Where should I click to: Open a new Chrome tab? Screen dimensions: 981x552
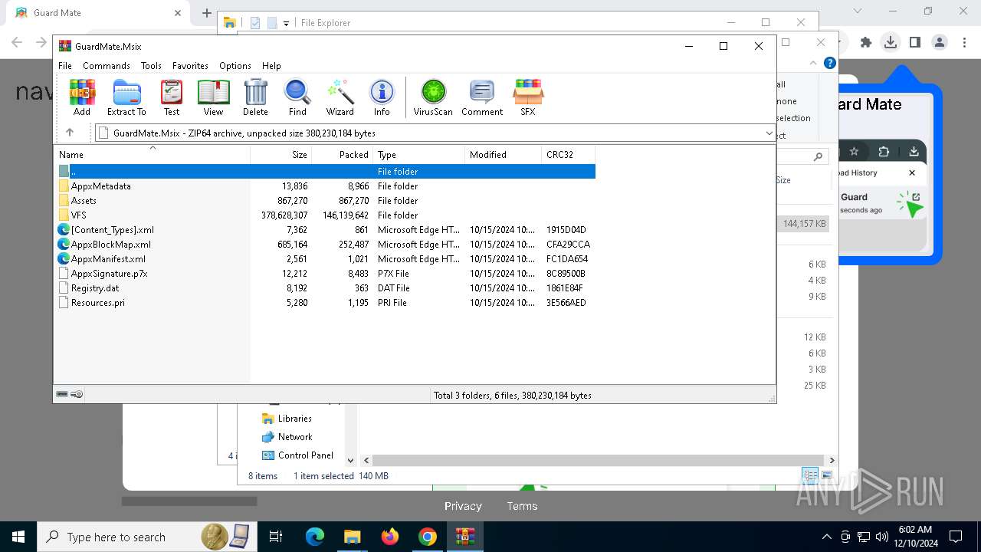click(x=206, y=13)
